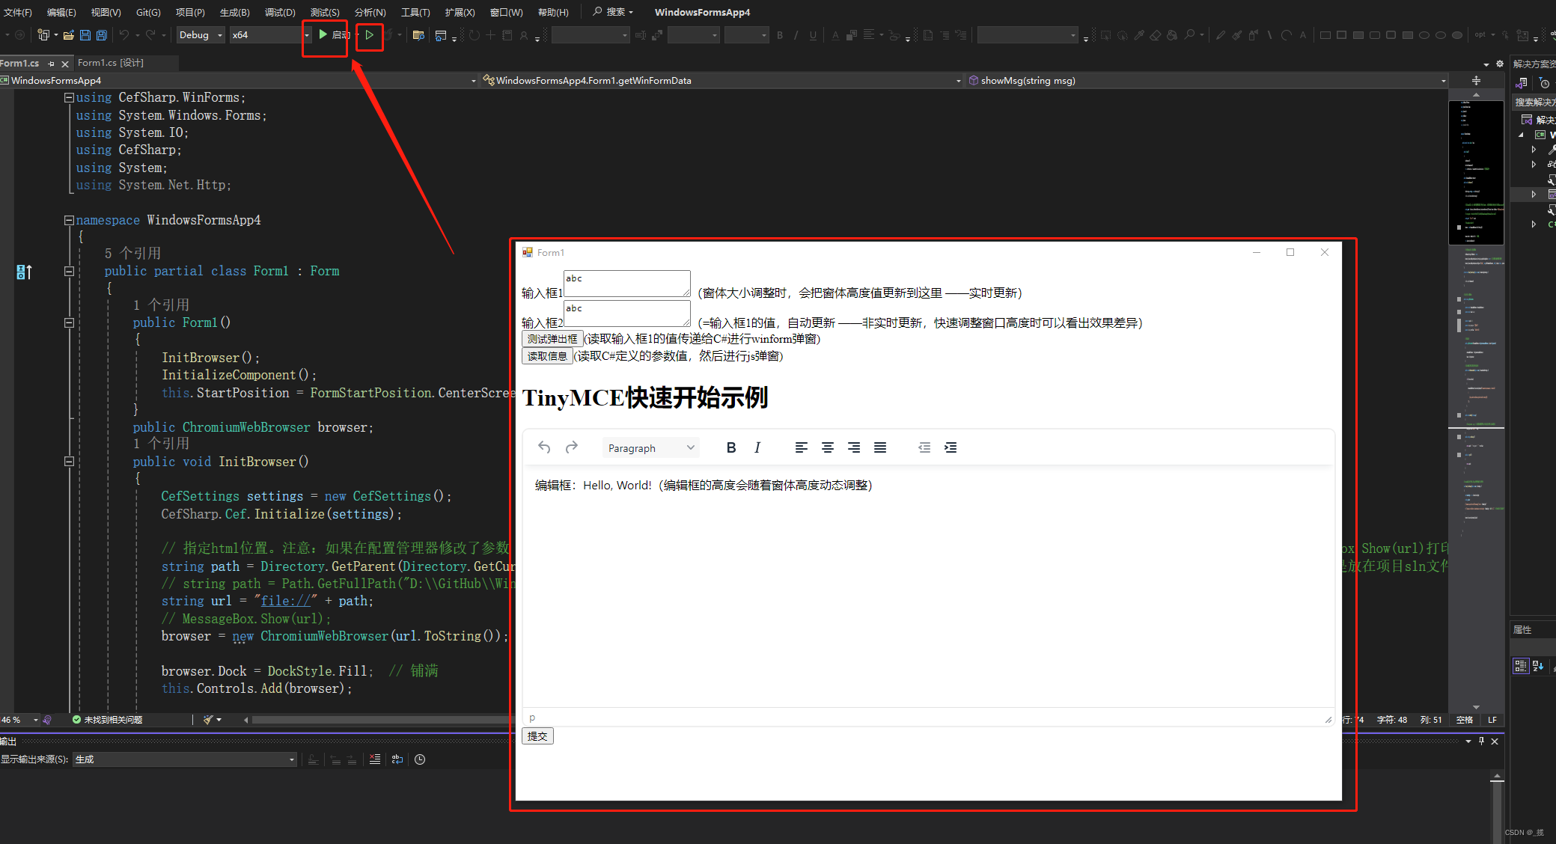This screenshot has height=844, width=1556.
Task: Apply center alignment in TinyMCE toolbar
Action: click(x=828, y=447)
